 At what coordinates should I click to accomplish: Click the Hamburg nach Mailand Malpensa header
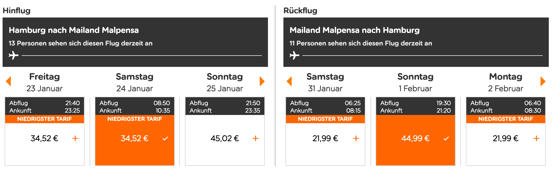pyautogui.click(x=74, y=30)
